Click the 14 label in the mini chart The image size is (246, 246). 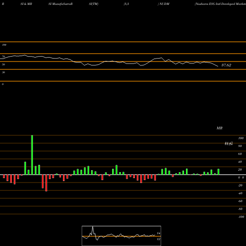(158, 233)
